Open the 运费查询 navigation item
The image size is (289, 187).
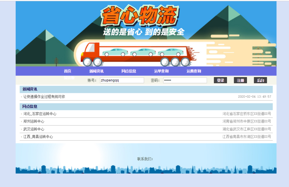(194, 71)
